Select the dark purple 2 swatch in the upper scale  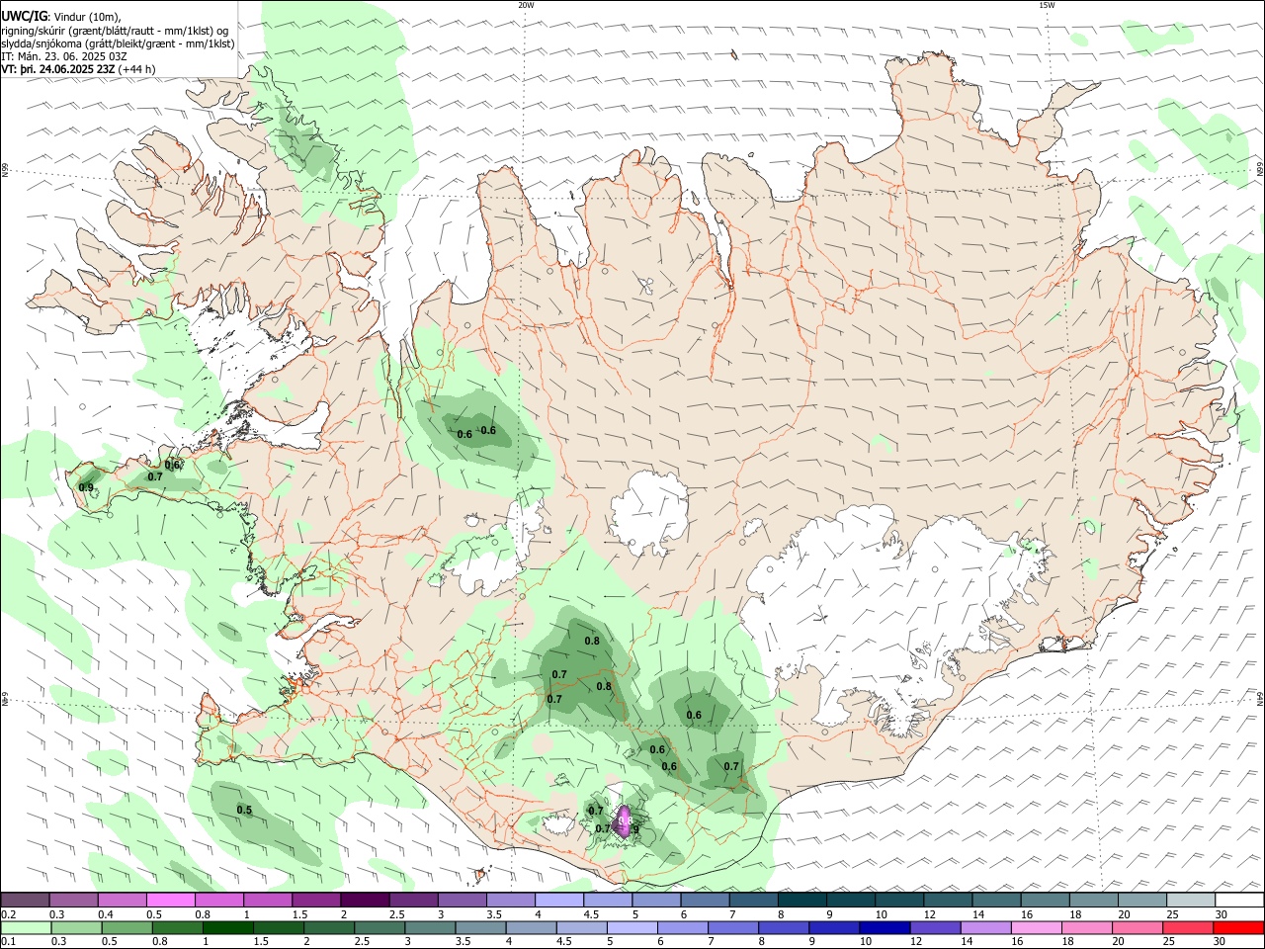(x=365, y=901)
